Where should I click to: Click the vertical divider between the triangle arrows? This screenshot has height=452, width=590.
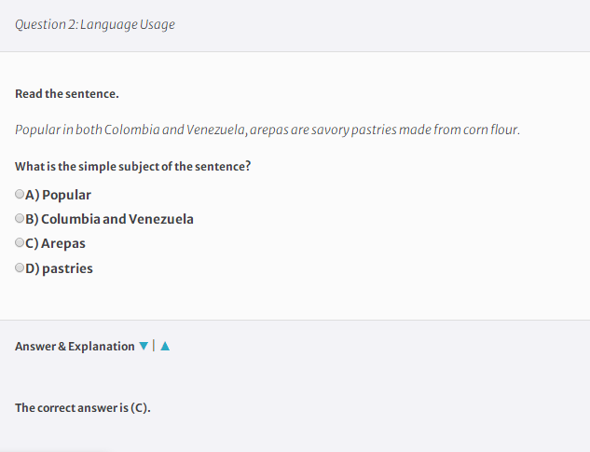coord(154,346)
